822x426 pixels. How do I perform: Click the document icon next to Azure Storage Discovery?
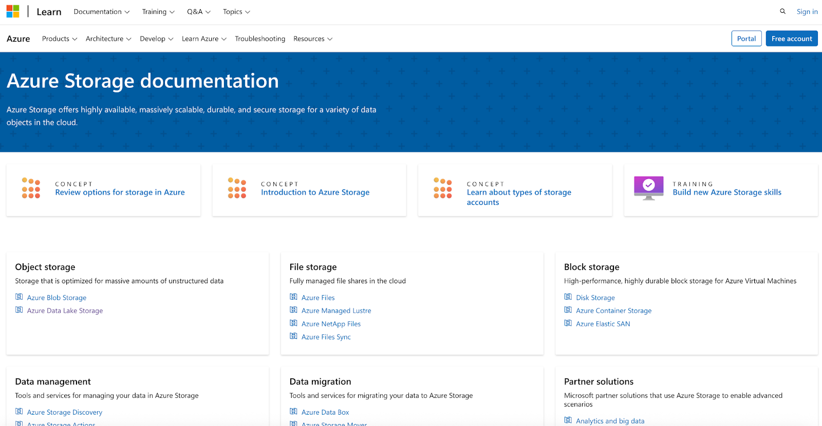(19, 412)
